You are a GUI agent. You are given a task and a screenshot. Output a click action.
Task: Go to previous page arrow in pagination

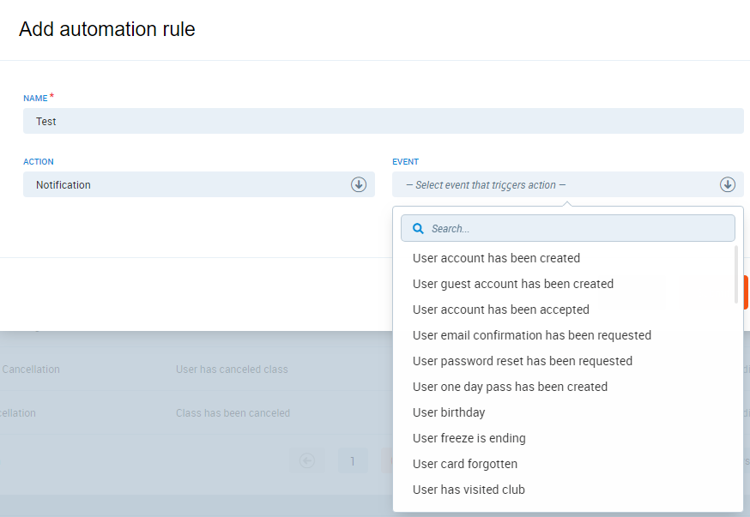pos(307,461)
